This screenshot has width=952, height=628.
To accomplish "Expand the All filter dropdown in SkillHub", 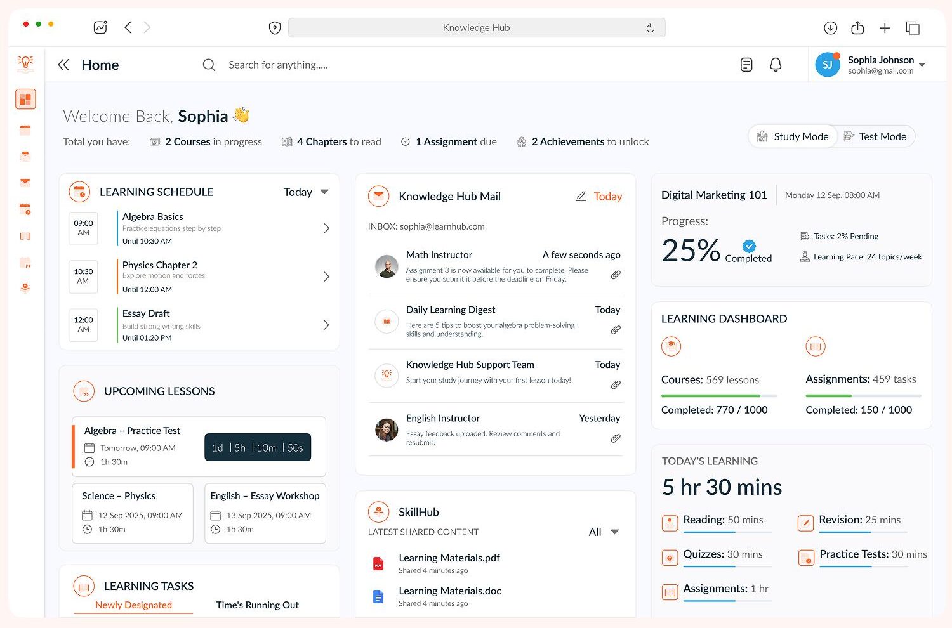I will pyautogui.click(x=604, y=532).
